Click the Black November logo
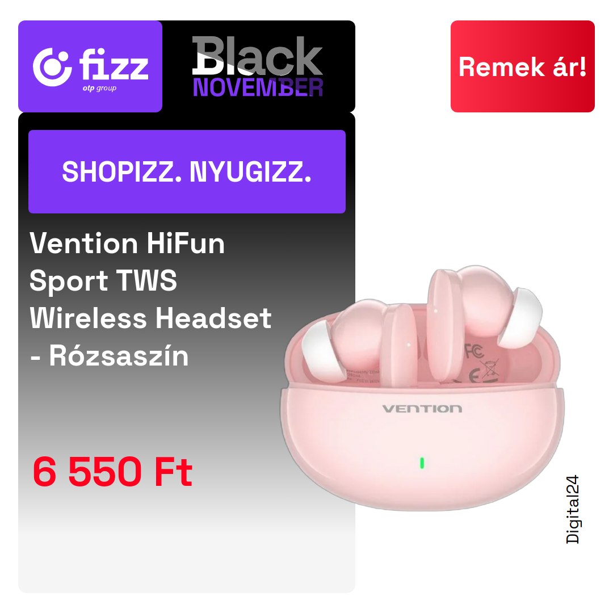 click(258, 66)
